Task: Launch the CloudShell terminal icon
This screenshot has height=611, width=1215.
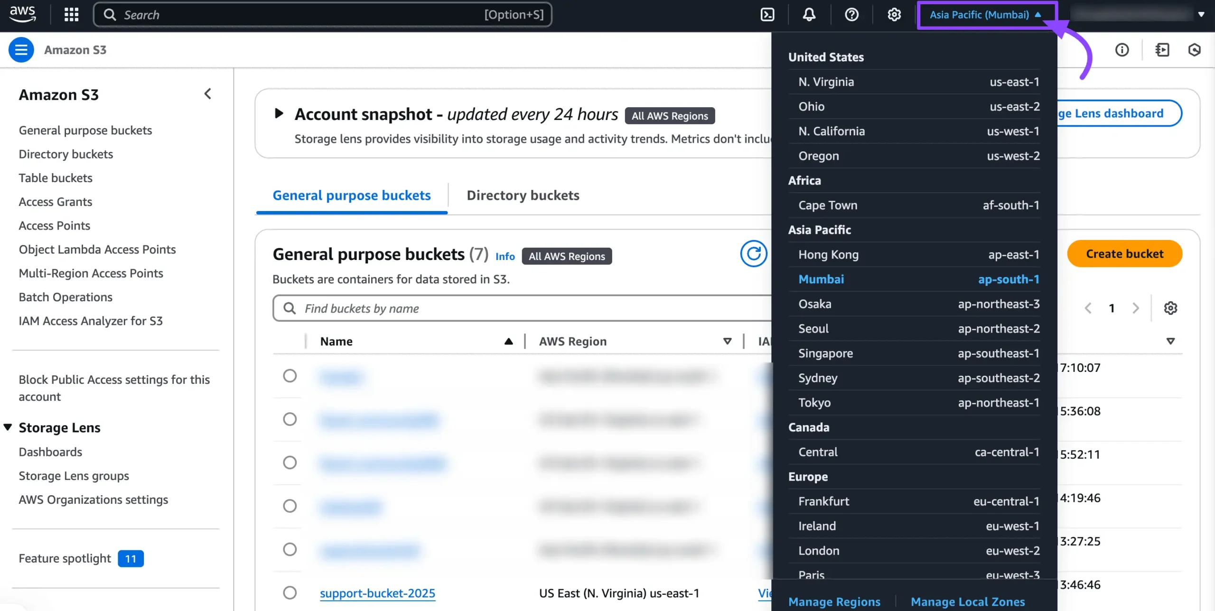Action: pyautogui.click(x=767, y=15)
